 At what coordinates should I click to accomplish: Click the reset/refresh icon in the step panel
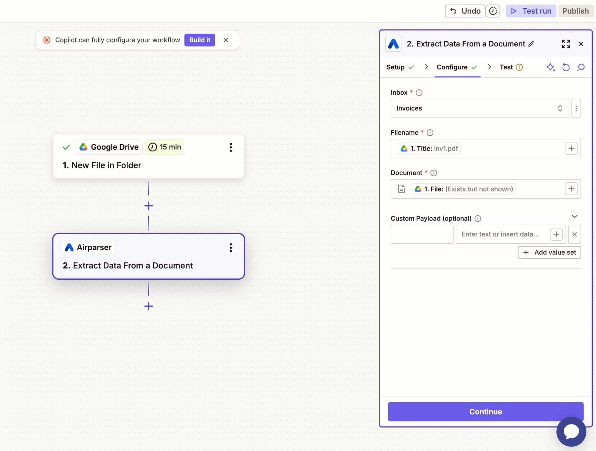[x=566, y=67]
